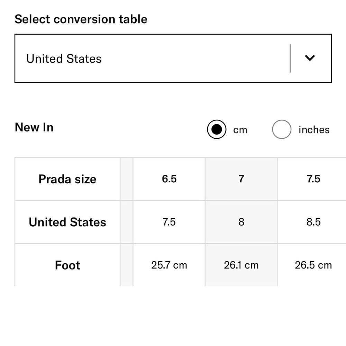346x346 pixels.
Task: Click the Select conversion table label
Action: coord(81,19)
